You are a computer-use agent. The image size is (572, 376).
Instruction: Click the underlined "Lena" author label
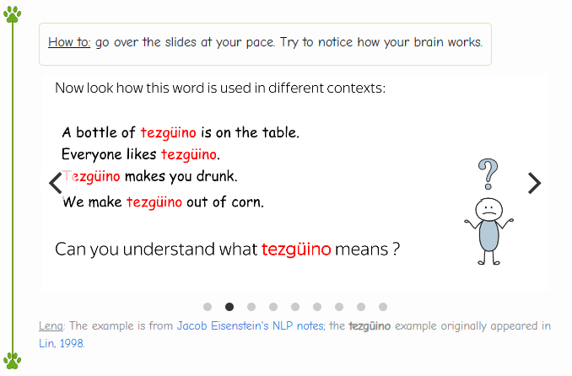(51, 326)
